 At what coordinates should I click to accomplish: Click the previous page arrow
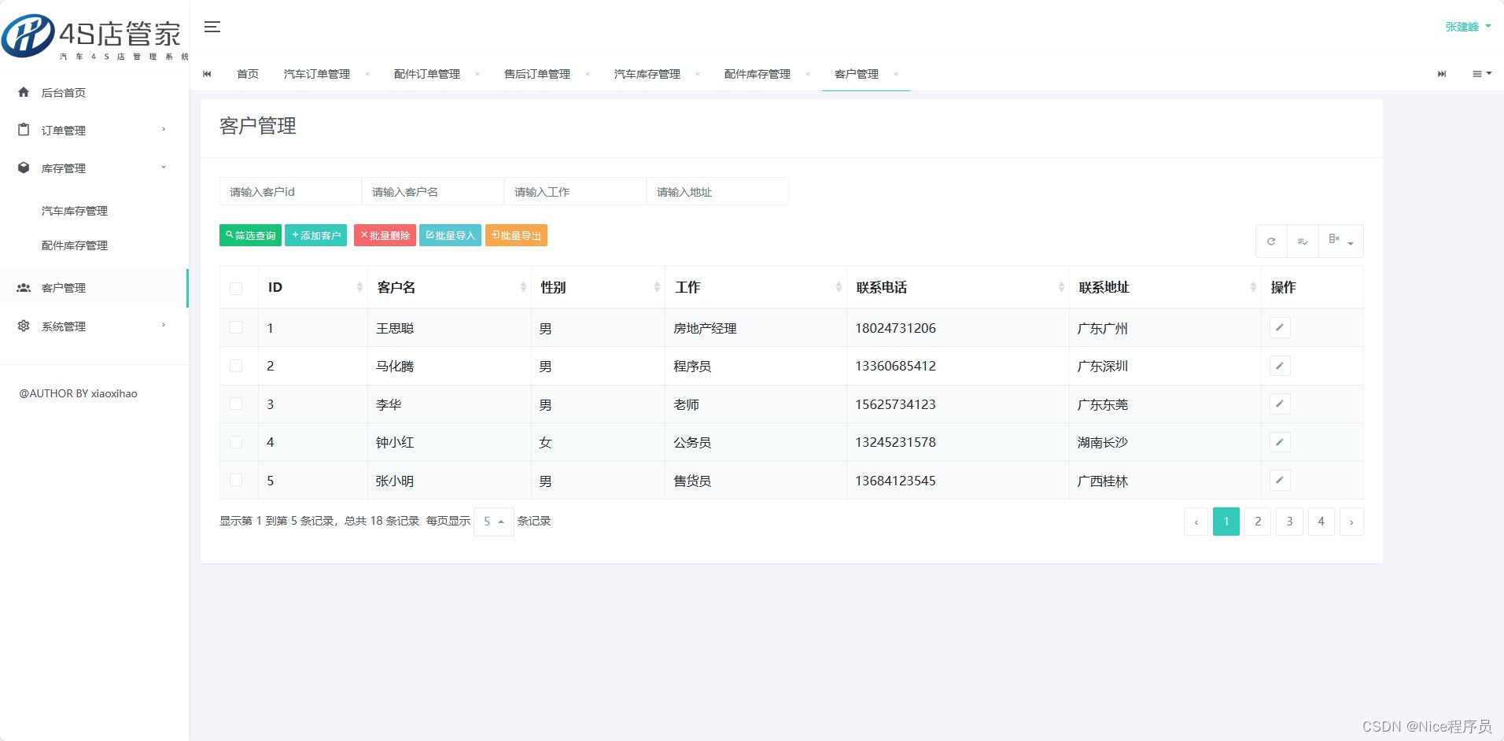(1196, 522)
